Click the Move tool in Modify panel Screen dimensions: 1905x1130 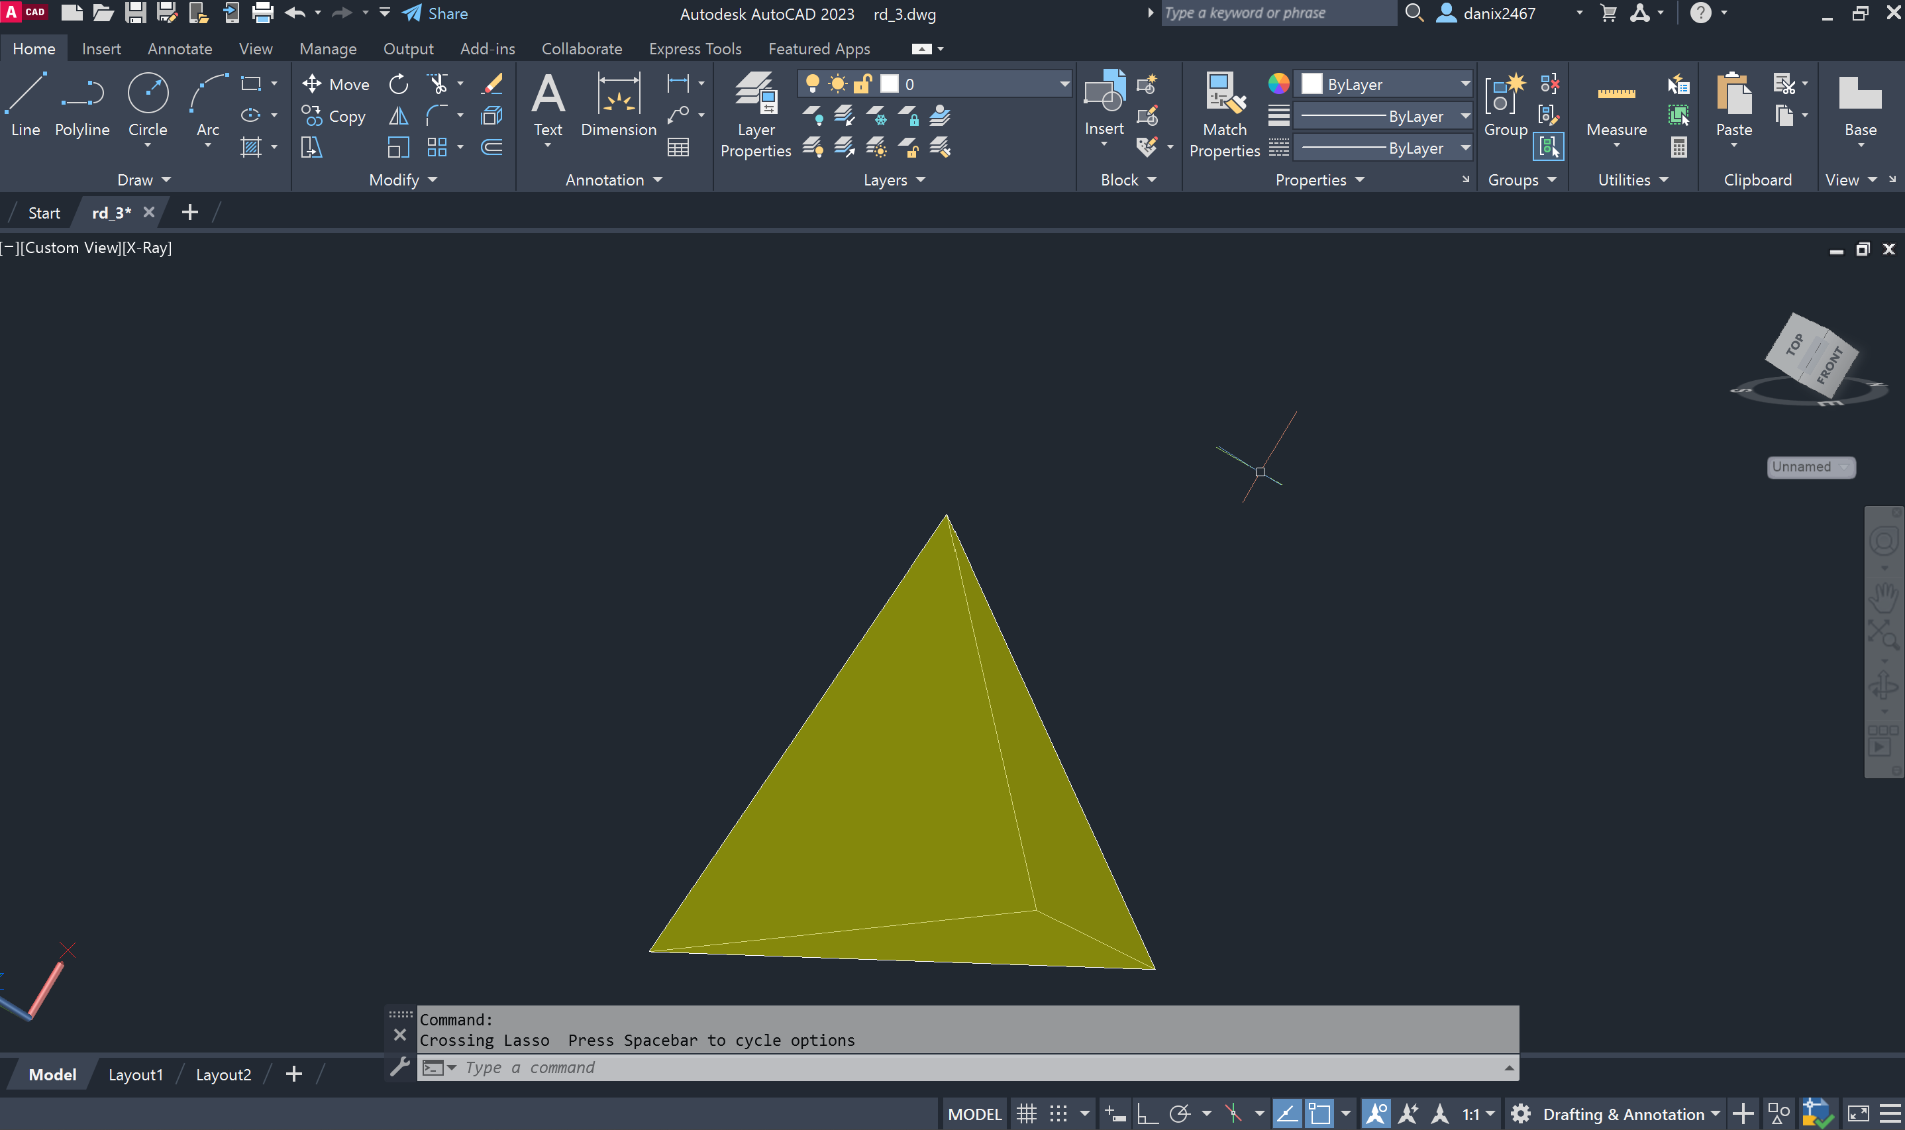[x=336, y=83]
